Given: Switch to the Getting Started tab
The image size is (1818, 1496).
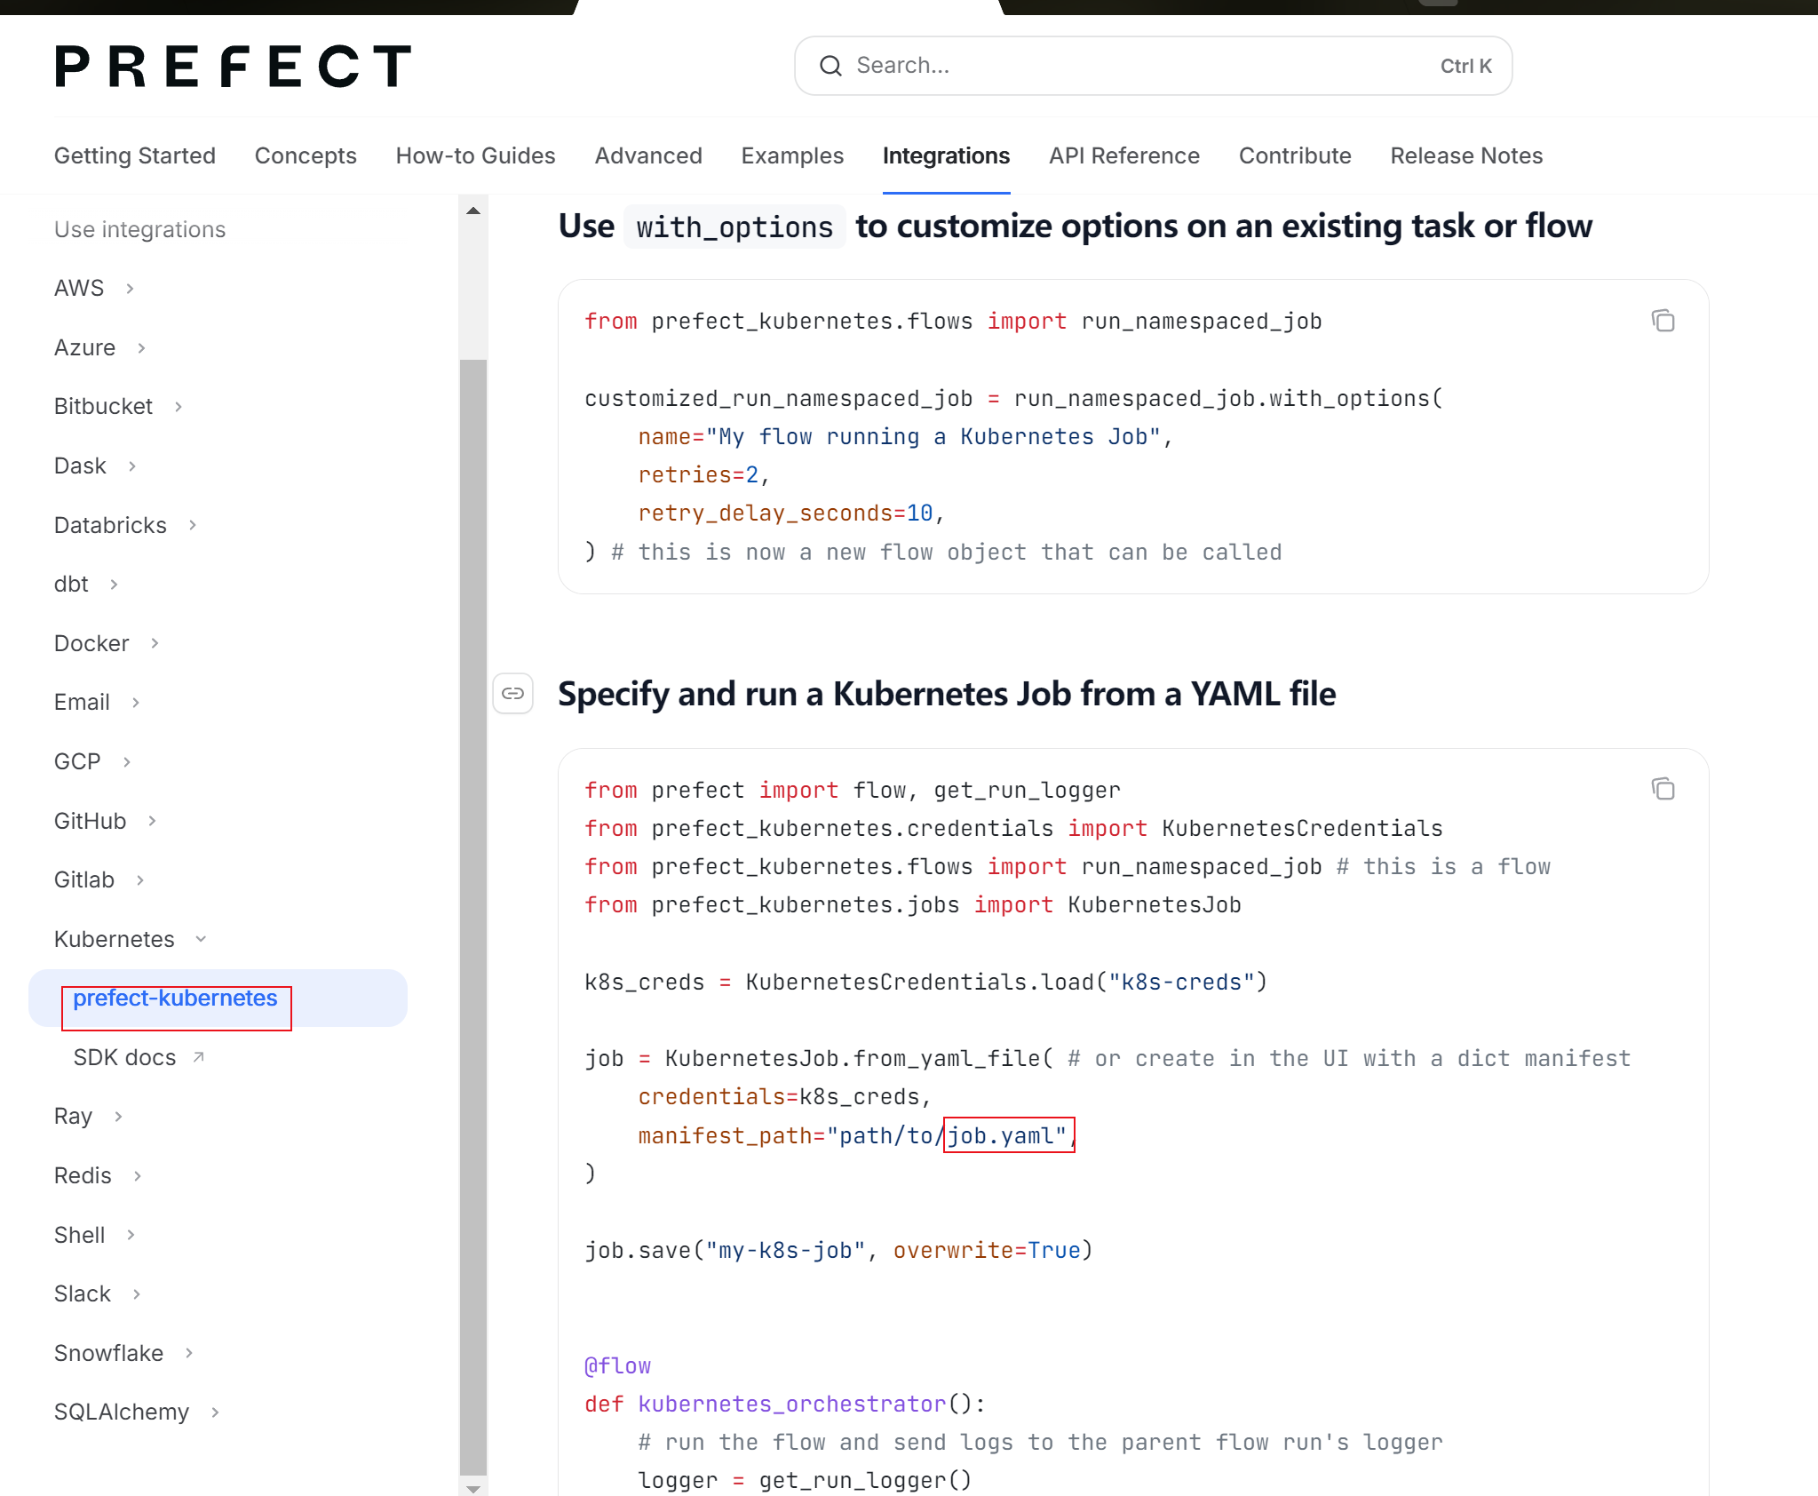Looking at the screenshot, I should [135, 155].
